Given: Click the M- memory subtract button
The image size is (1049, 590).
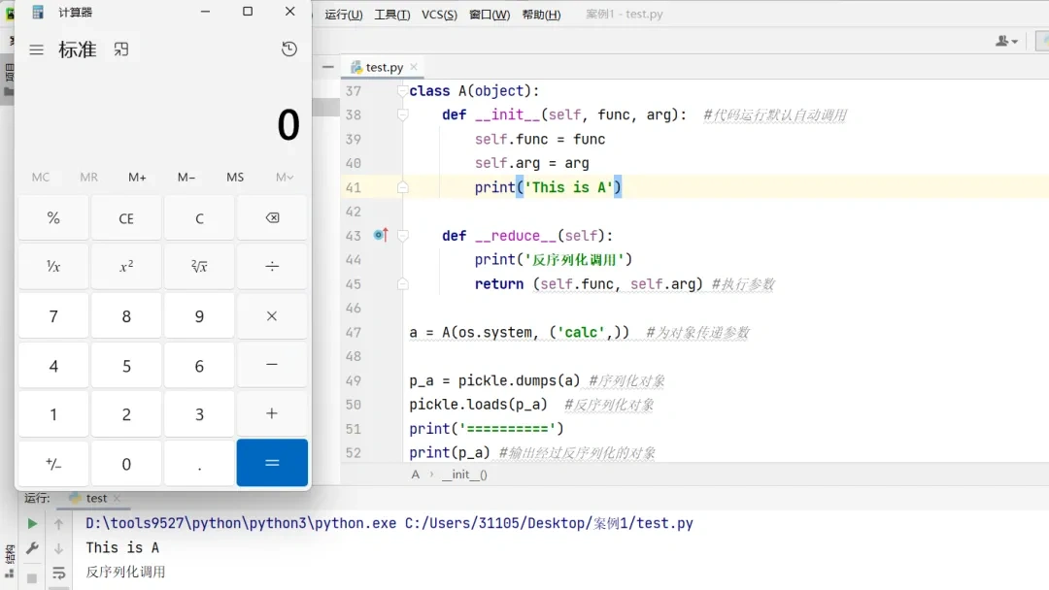Looking at the screenshot, I should tap(186, 177).
